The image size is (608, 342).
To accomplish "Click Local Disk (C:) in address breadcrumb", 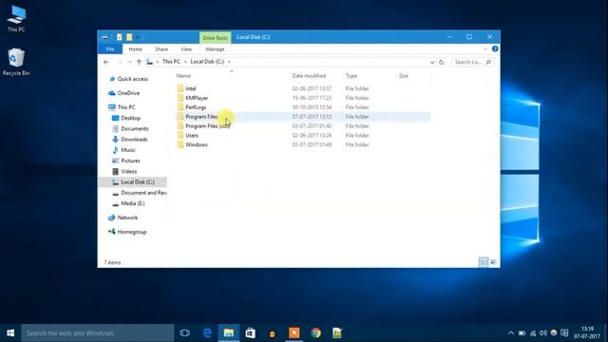I will (207, 62).
